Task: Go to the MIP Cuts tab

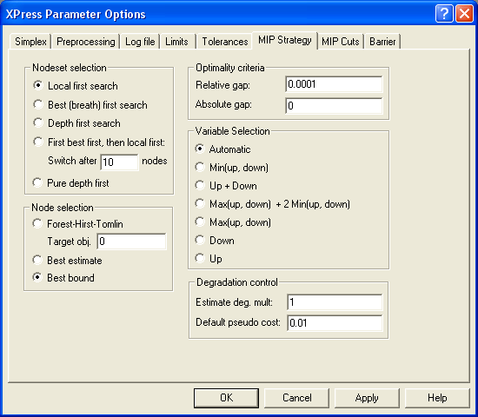Action: point(341,42)
